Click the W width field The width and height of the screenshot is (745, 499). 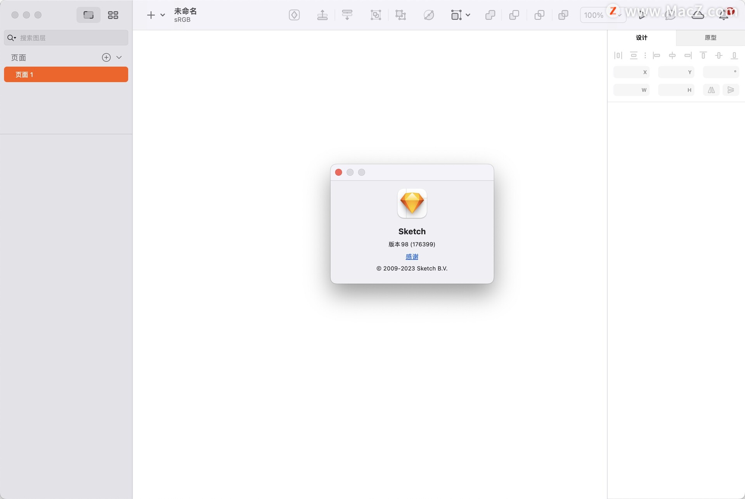click(x=631, y=90)
